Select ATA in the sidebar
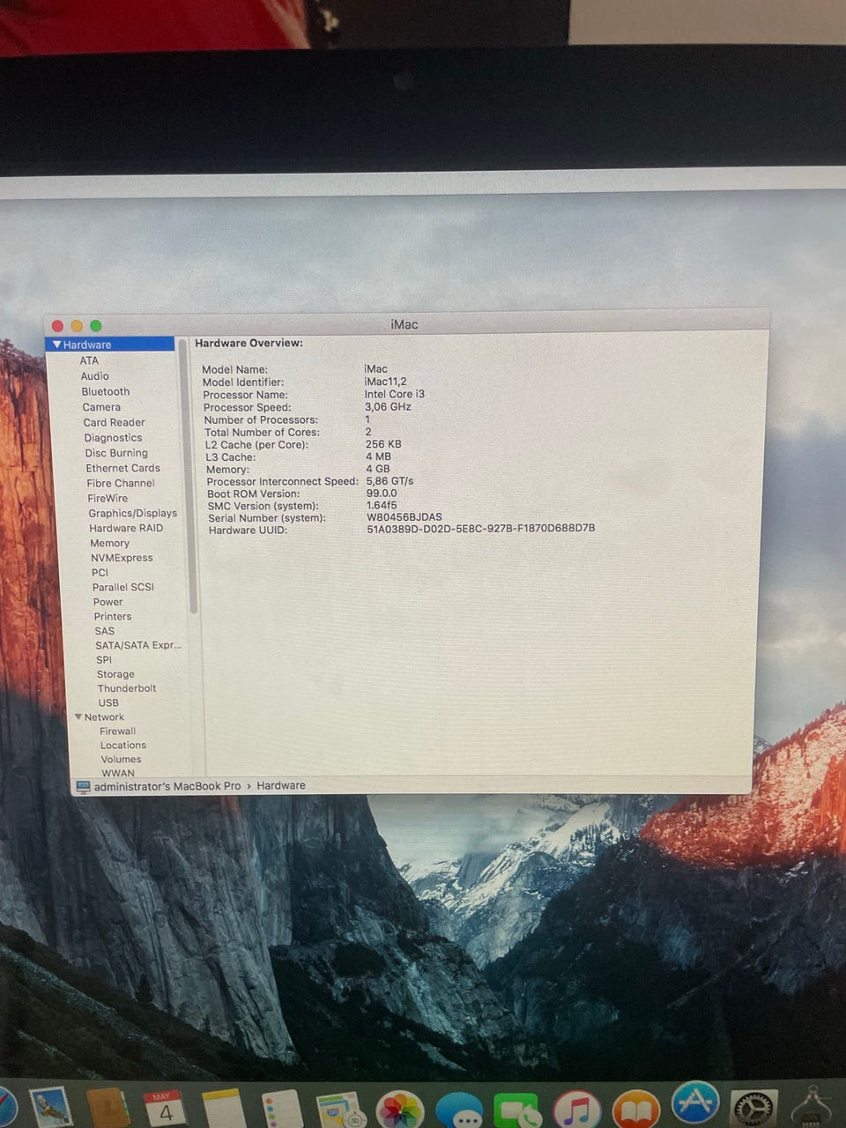846x1128 pixels. [x=89, y=360]
